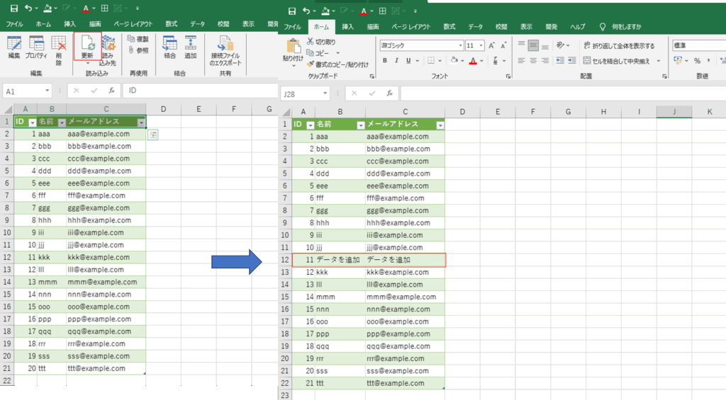
Task: Open ページ レイアウト tab in right window
Action: point(411,27)
